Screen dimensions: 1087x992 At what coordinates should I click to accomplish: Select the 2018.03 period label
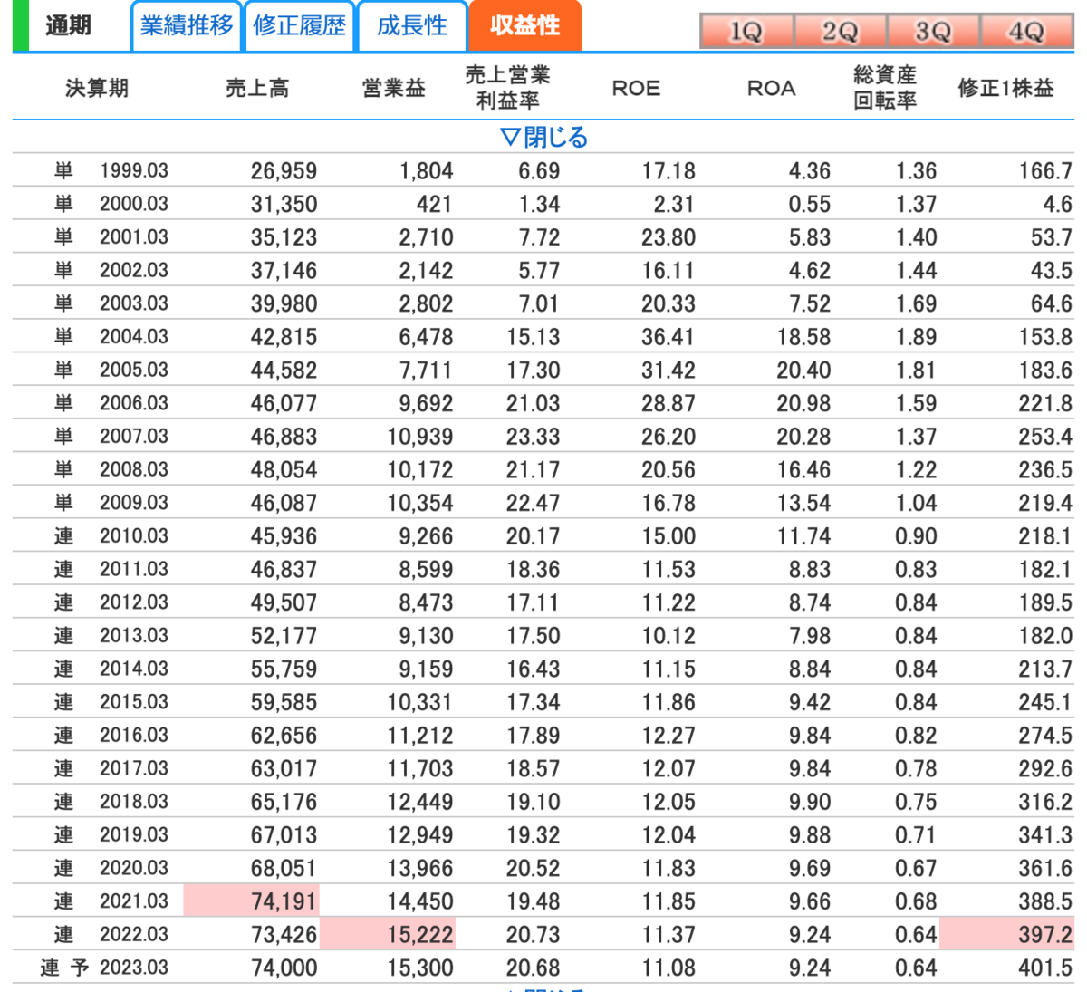click(x=134, y=802)
